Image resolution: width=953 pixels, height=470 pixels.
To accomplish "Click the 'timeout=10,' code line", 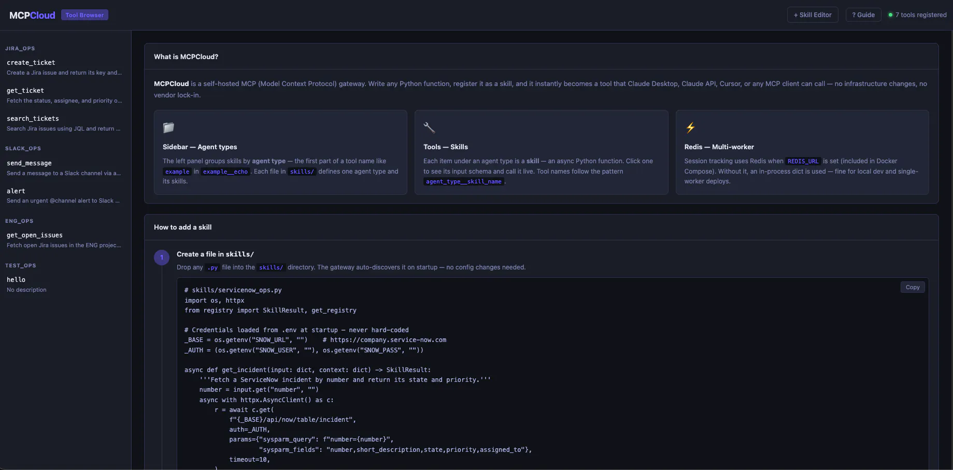I will point(250,460).
